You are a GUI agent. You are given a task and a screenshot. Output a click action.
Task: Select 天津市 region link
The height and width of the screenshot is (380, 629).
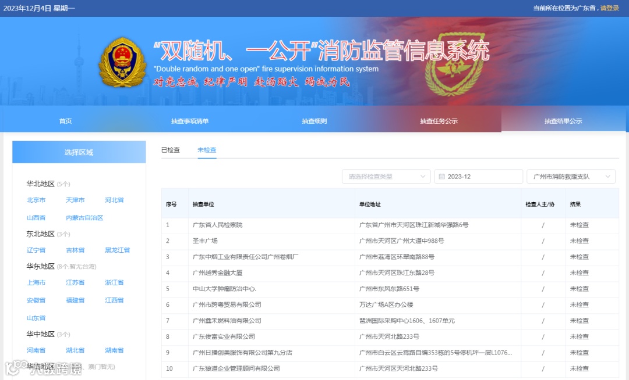(x=75, y=200)
